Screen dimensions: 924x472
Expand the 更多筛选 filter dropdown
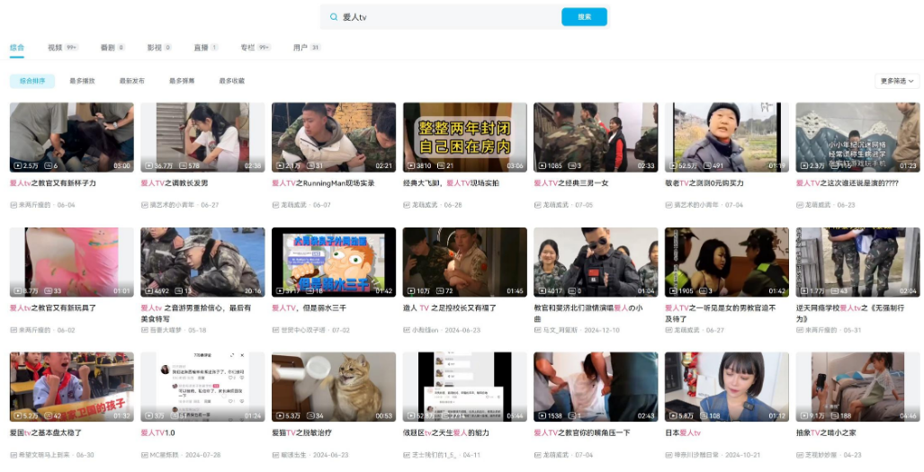(x=897, y=81)
